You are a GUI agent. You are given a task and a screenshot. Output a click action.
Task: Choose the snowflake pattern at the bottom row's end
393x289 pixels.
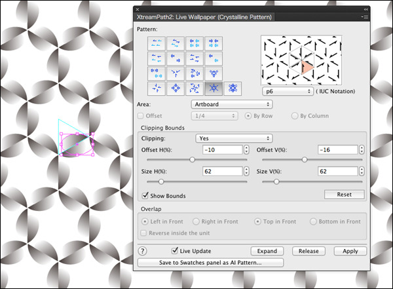point(231,87)
